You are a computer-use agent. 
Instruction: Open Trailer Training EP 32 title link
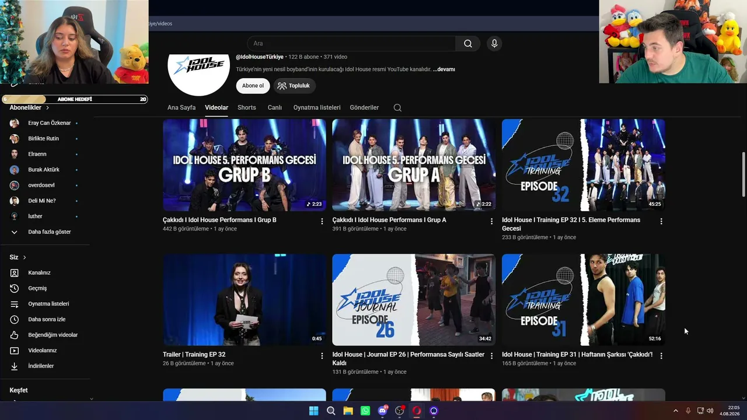pyautogui.click(x=194, y=355)
